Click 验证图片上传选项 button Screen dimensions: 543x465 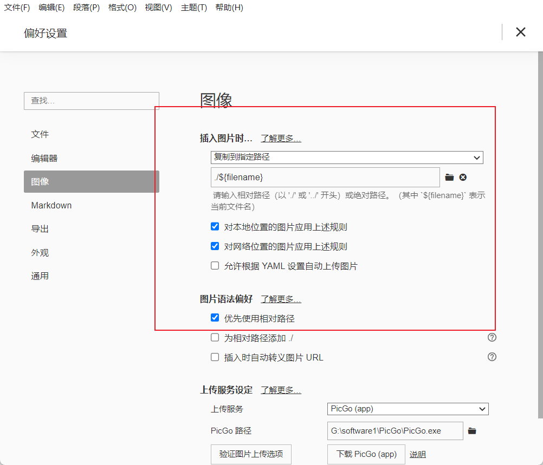[x=251, y=454]
